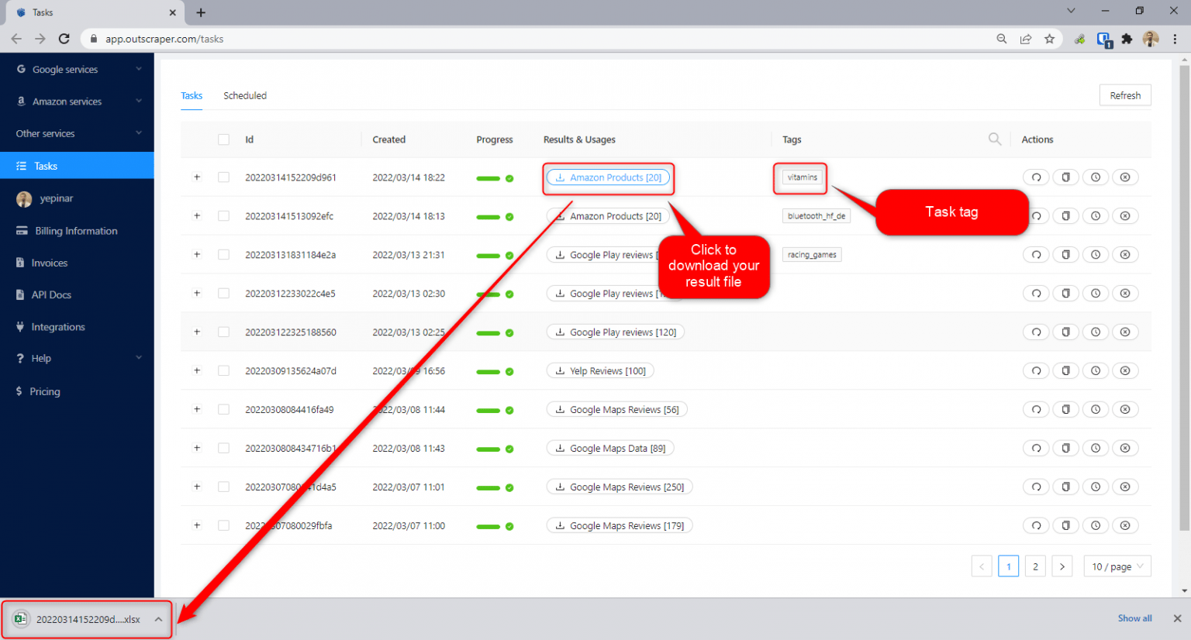This screenshot has height=640, width=1191.
Task: Switch to the Scheduled tab
Action: (x=244, y=95)
